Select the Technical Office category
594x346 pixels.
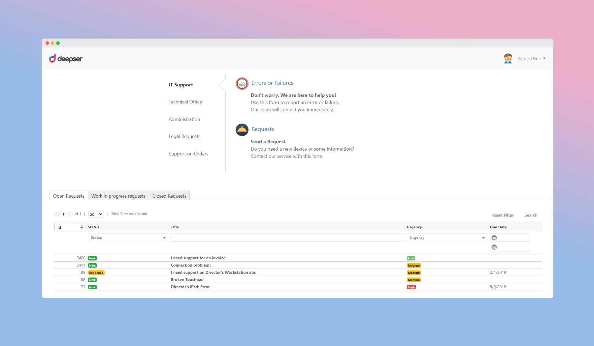coord(185,102)
